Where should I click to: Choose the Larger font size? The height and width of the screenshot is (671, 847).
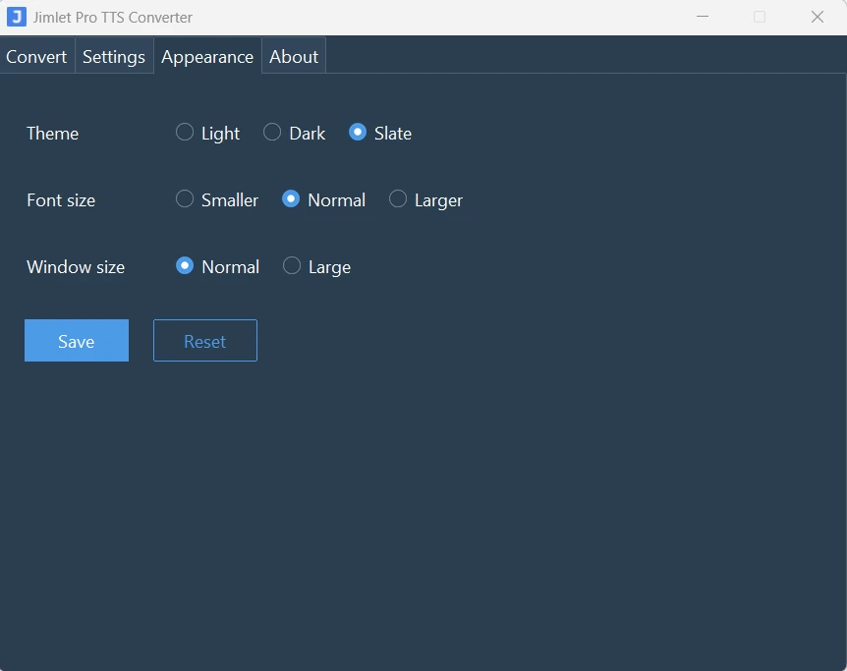coord(398,198)
